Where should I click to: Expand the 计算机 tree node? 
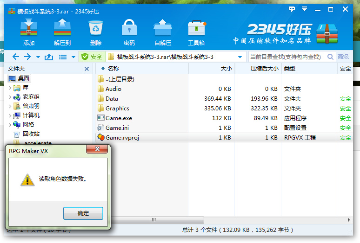(10, 115)
